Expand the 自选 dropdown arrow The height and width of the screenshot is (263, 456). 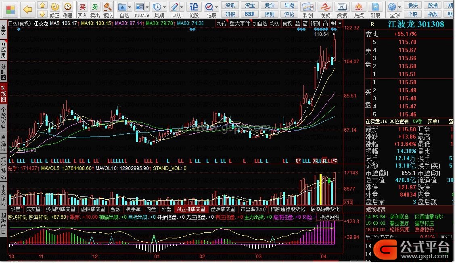130,7
